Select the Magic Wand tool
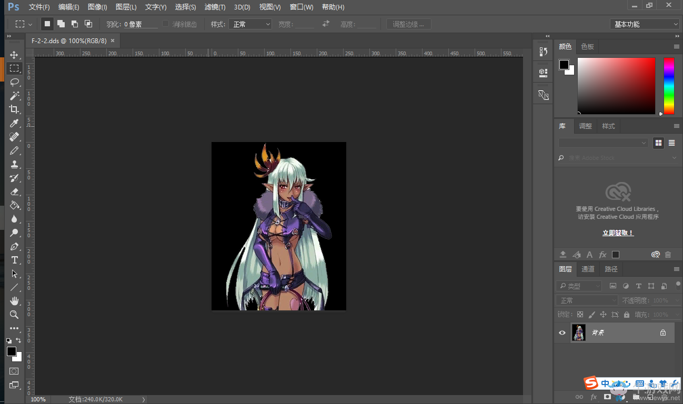Screen dimensions: 683x404 (14, 96)
